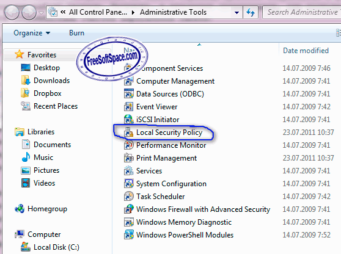341x254 pixels.
Task: Click the Performance Monitor icon
Action: 129,145
